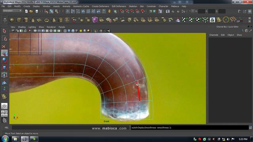Create a polygon pyramid from shelf
This screenshot has height=142, width=253.
click(53, 20)
